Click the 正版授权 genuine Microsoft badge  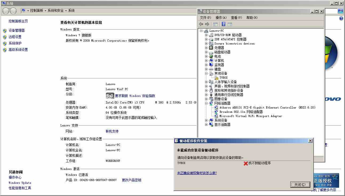[326, 181]
